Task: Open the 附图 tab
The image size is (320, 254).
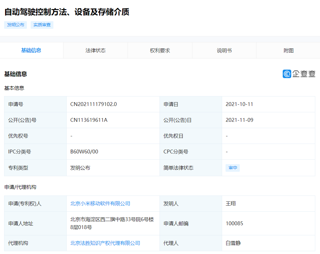Action: (x=288, y=50)
